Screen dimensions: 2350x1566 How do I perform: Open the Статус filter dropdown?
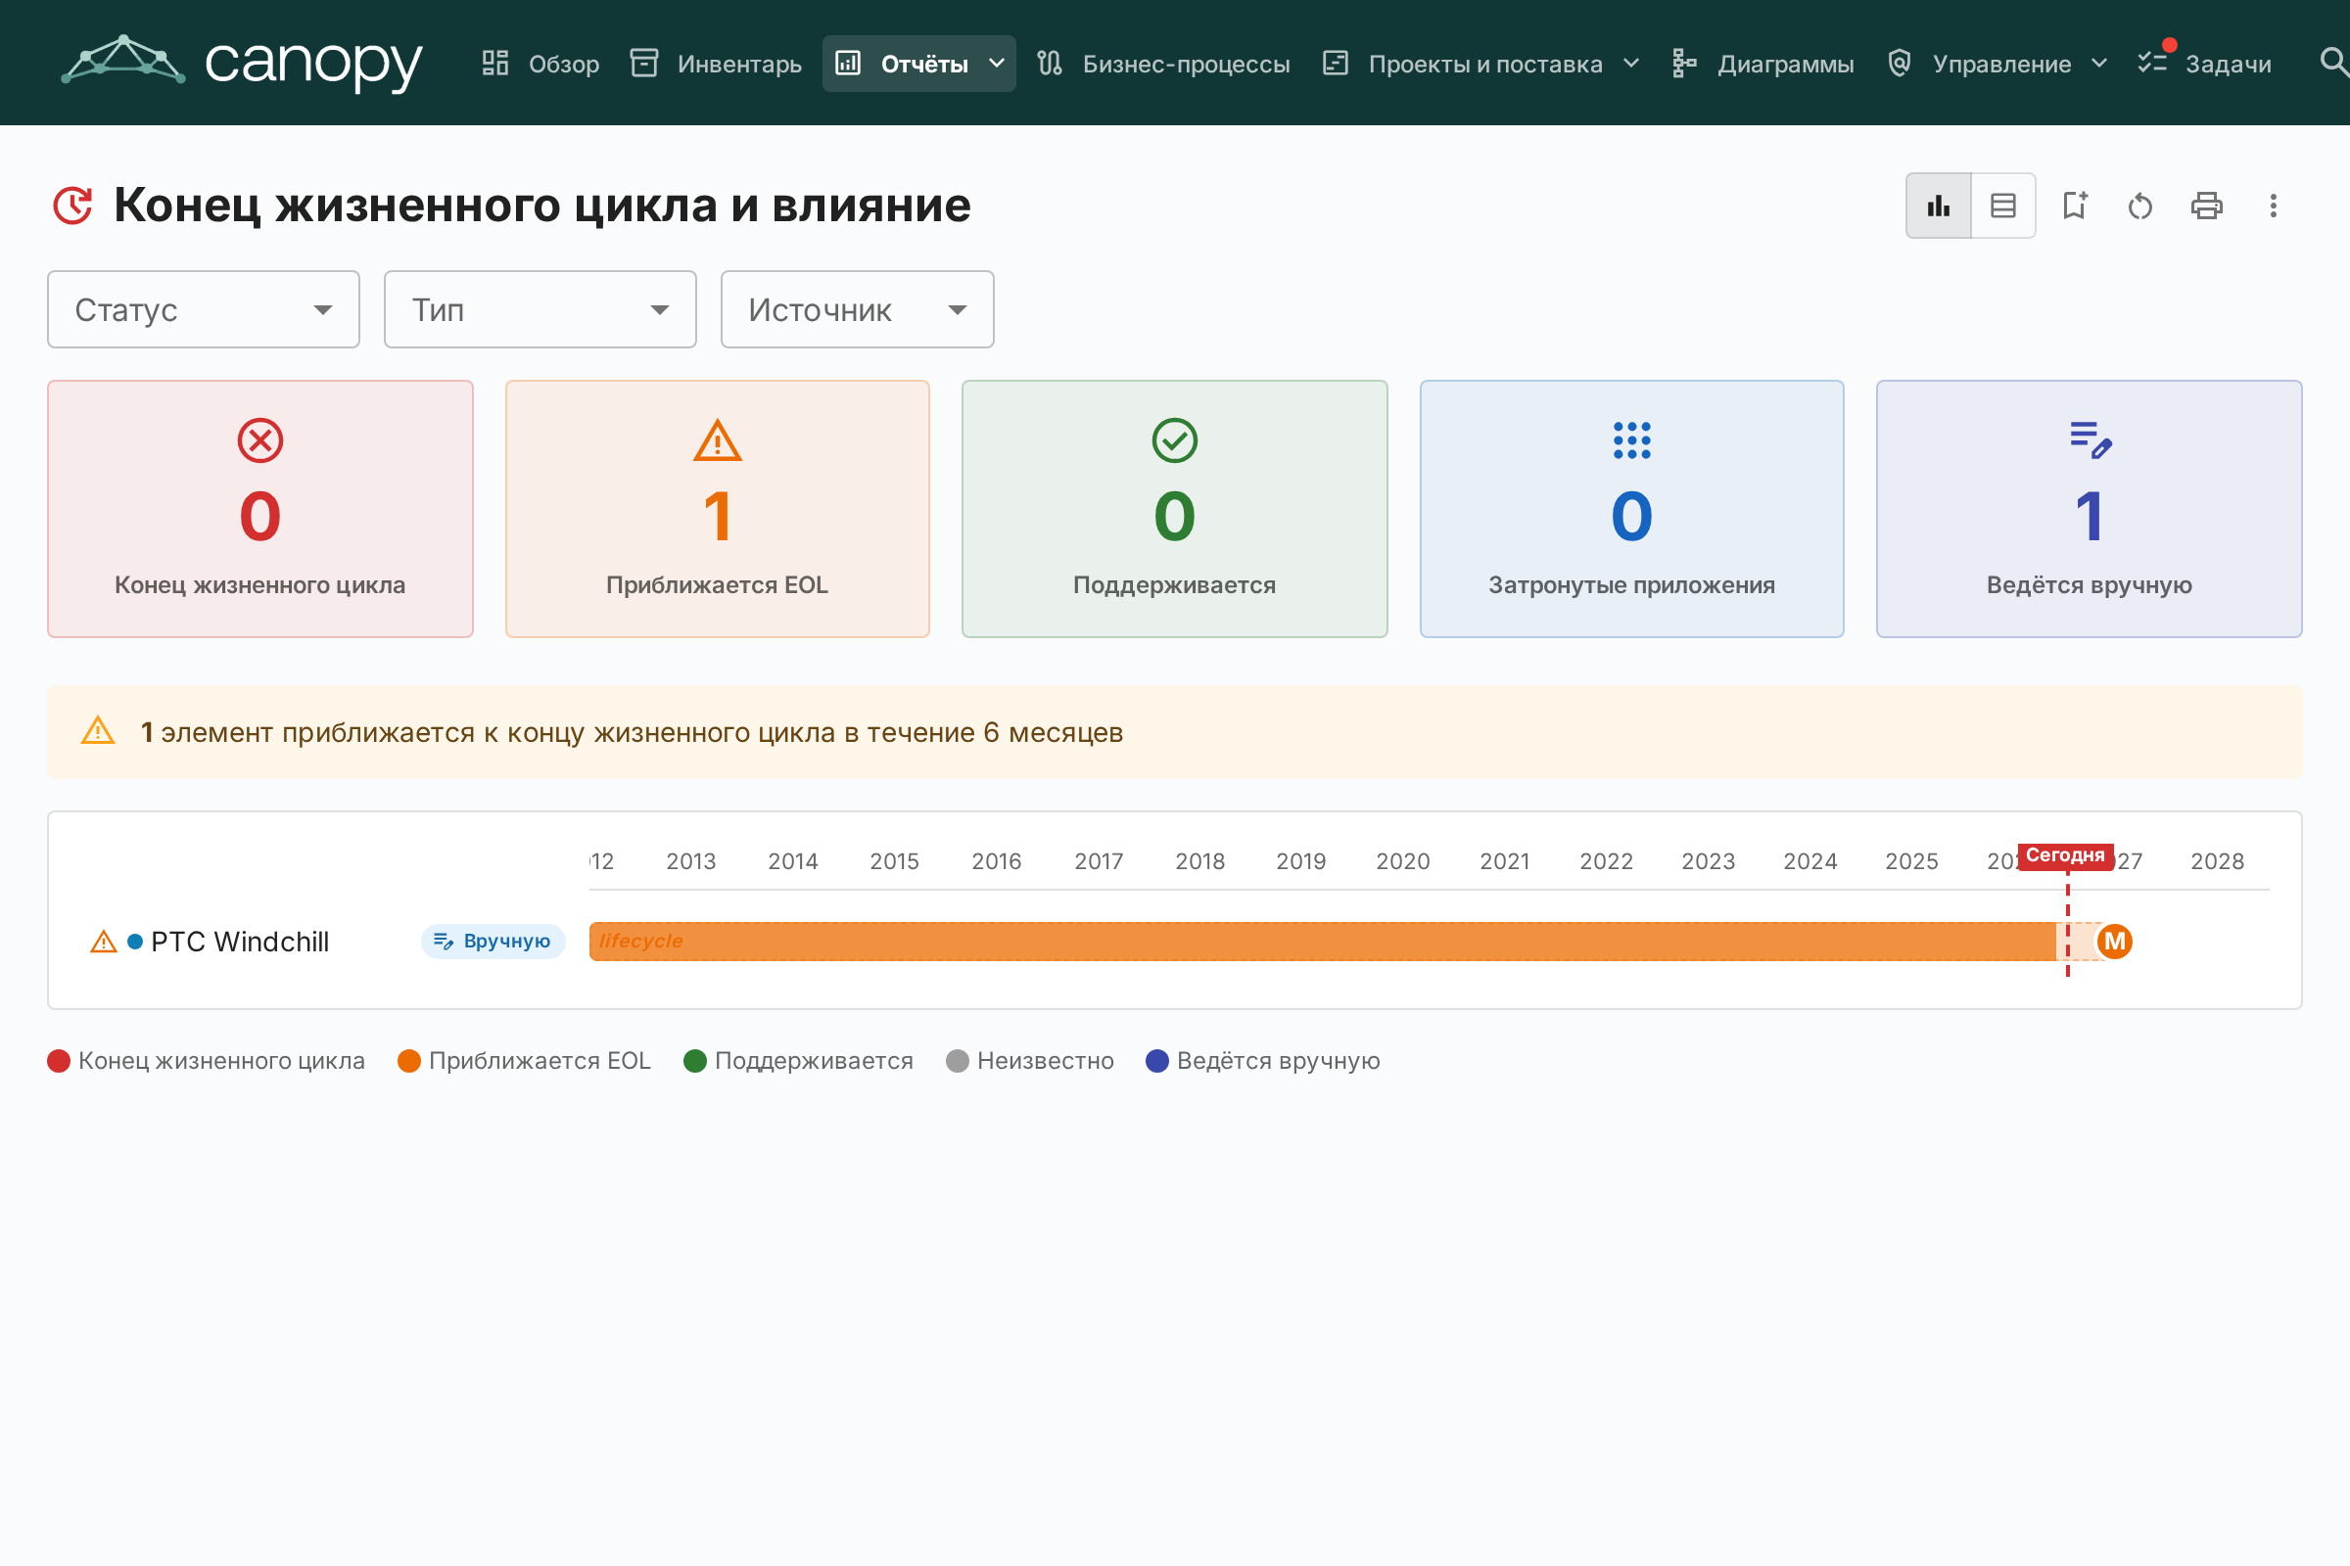[204, 309]
